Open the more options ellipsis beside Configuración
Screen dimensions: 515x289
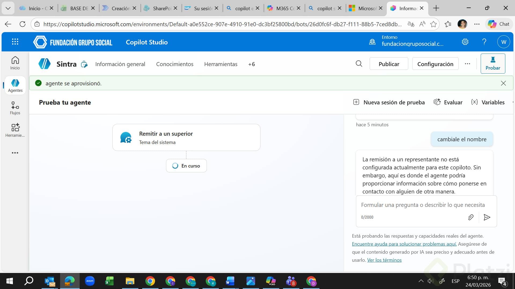click(x=468, y=64)
